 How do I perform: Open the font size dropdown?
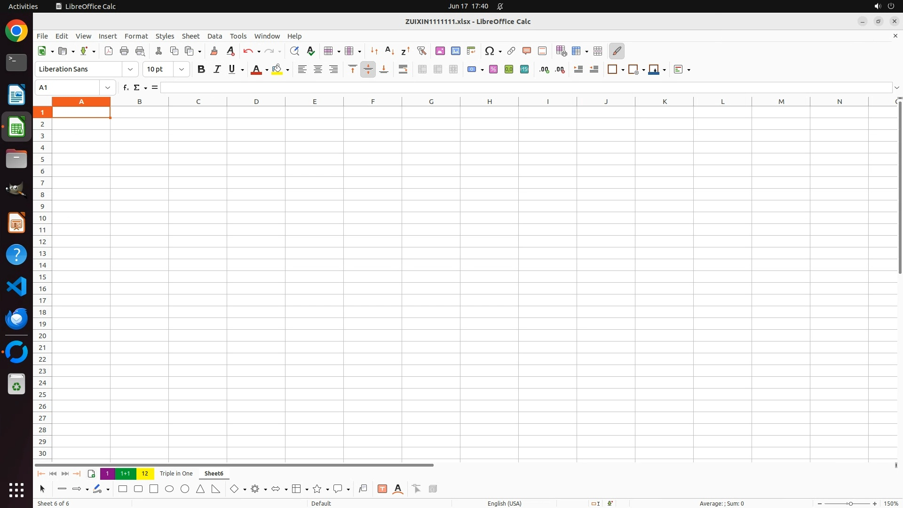[x=181, y=69]
